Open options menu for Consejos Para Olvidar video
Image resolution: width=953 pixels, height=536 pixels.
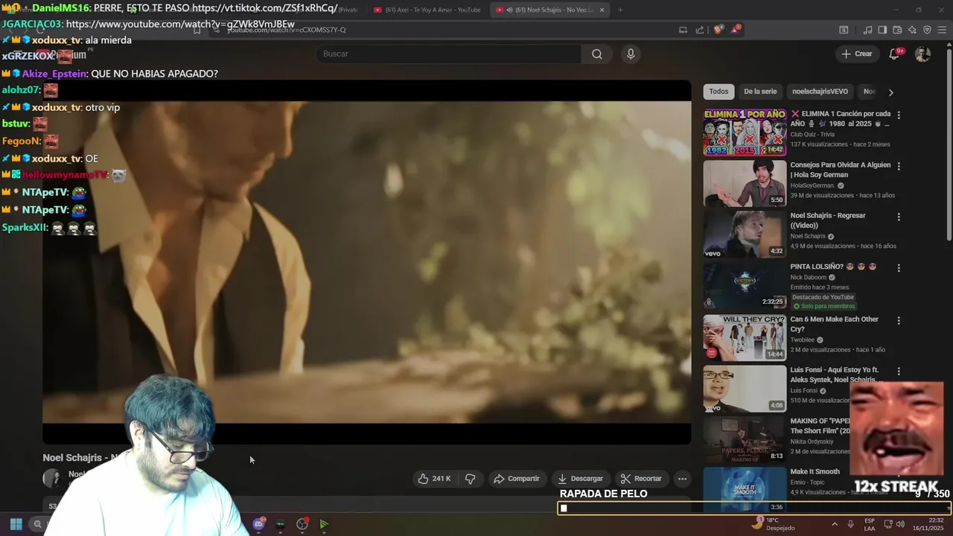899,166
